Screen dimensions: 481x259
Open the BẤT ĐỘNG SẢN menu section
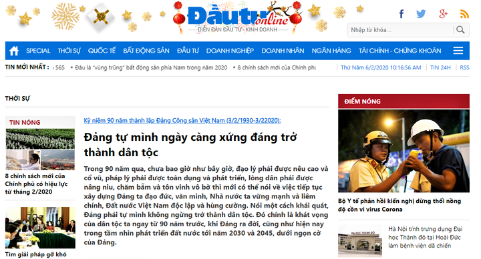[146, 51]
